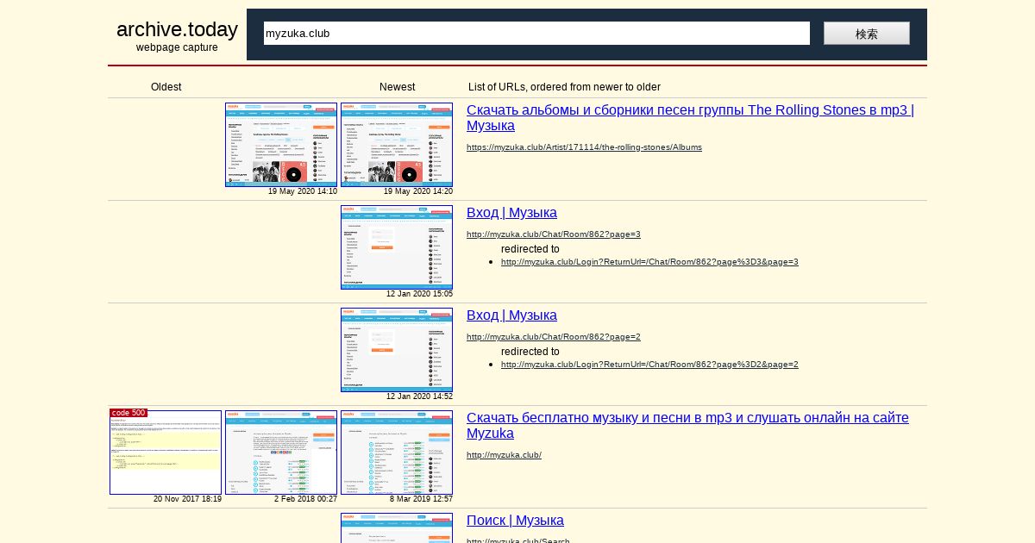Open the redirected Login URL ending page=3
This screenshot has height=543, width=1035.
pos(649,262)
